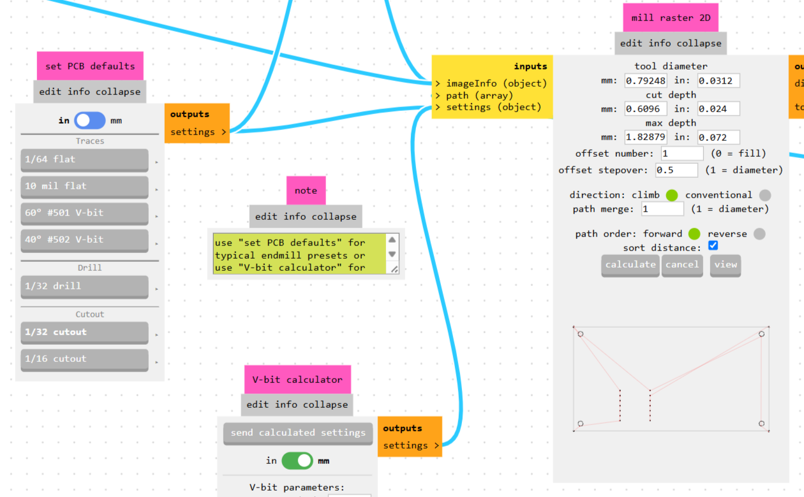804x497 pixels.
Task: Click the calculate button
Action: pos(630,265)
